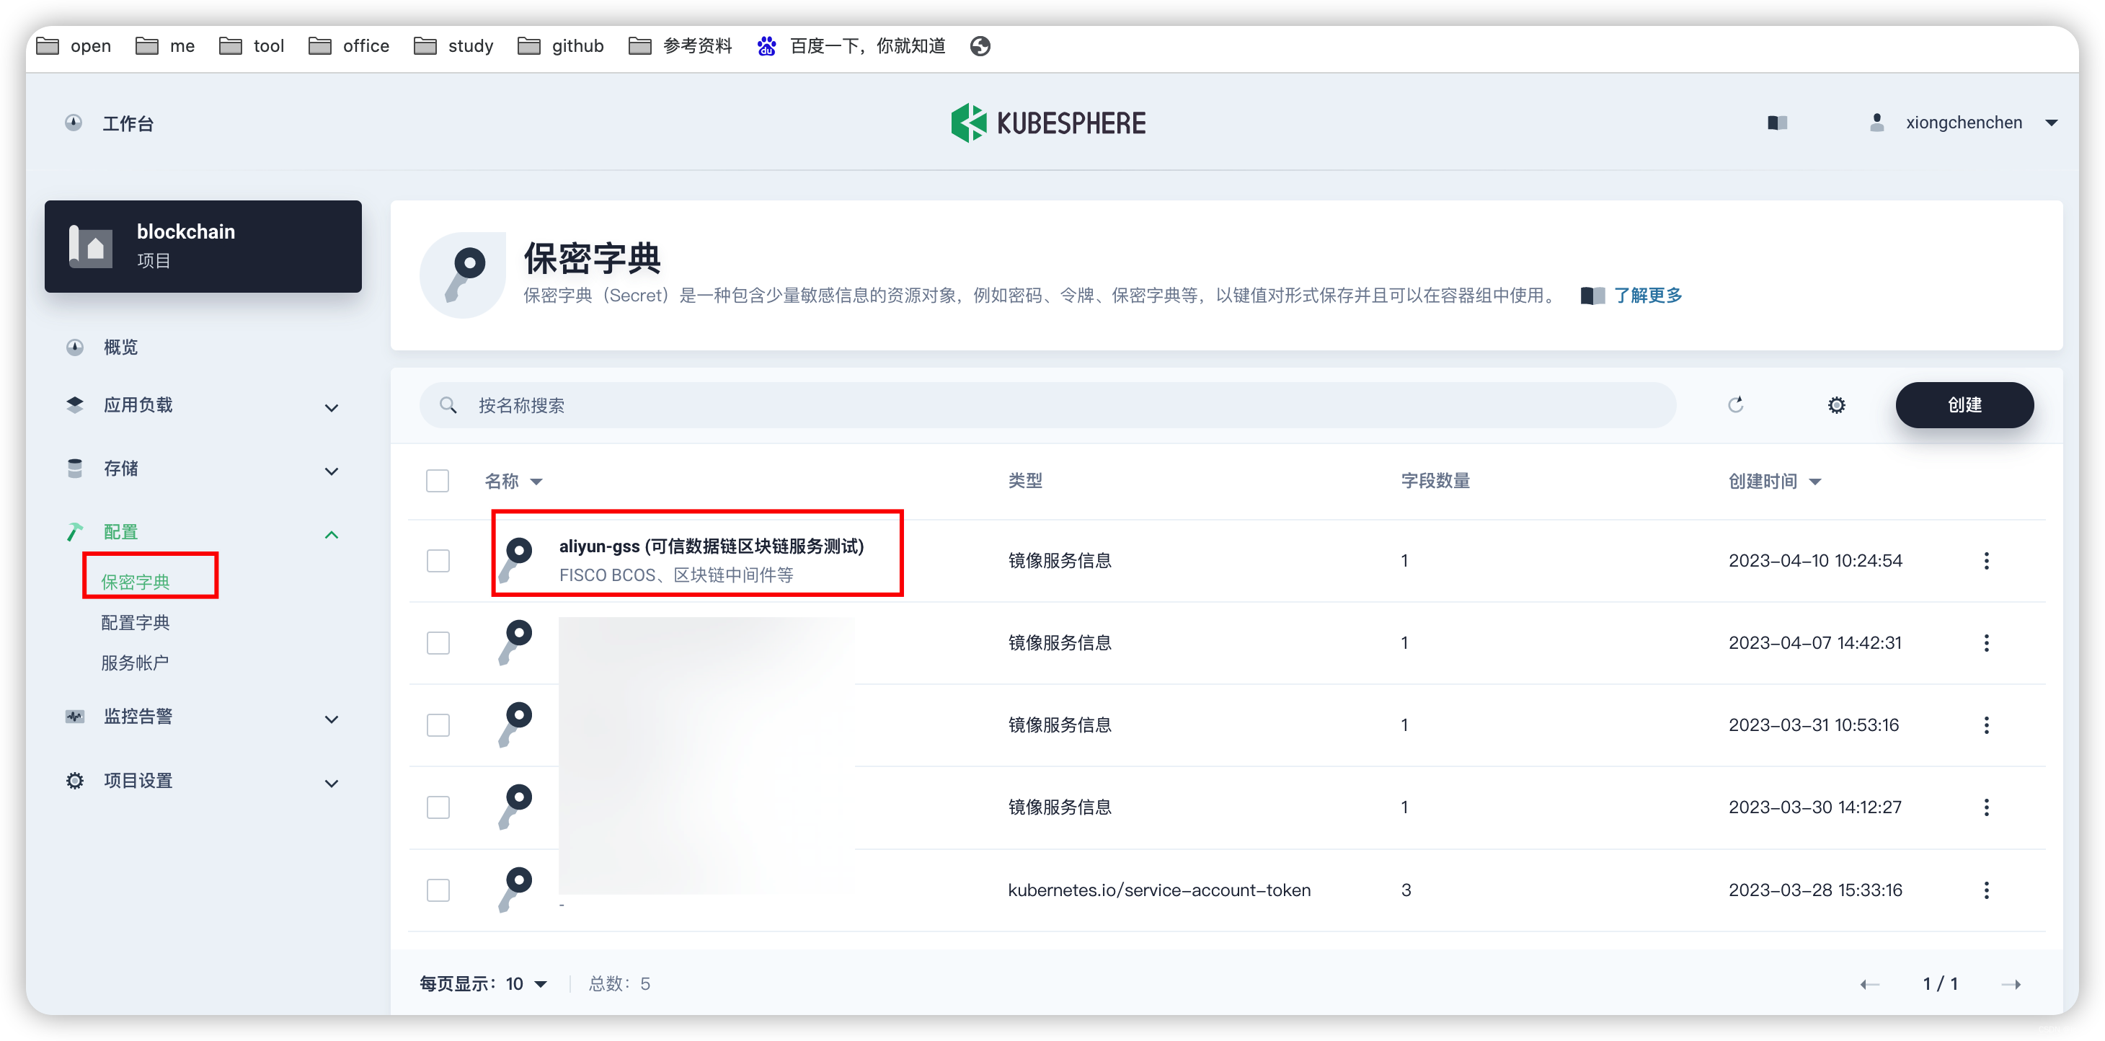
Task: Refresh the secrets list
Action: 1736,404
